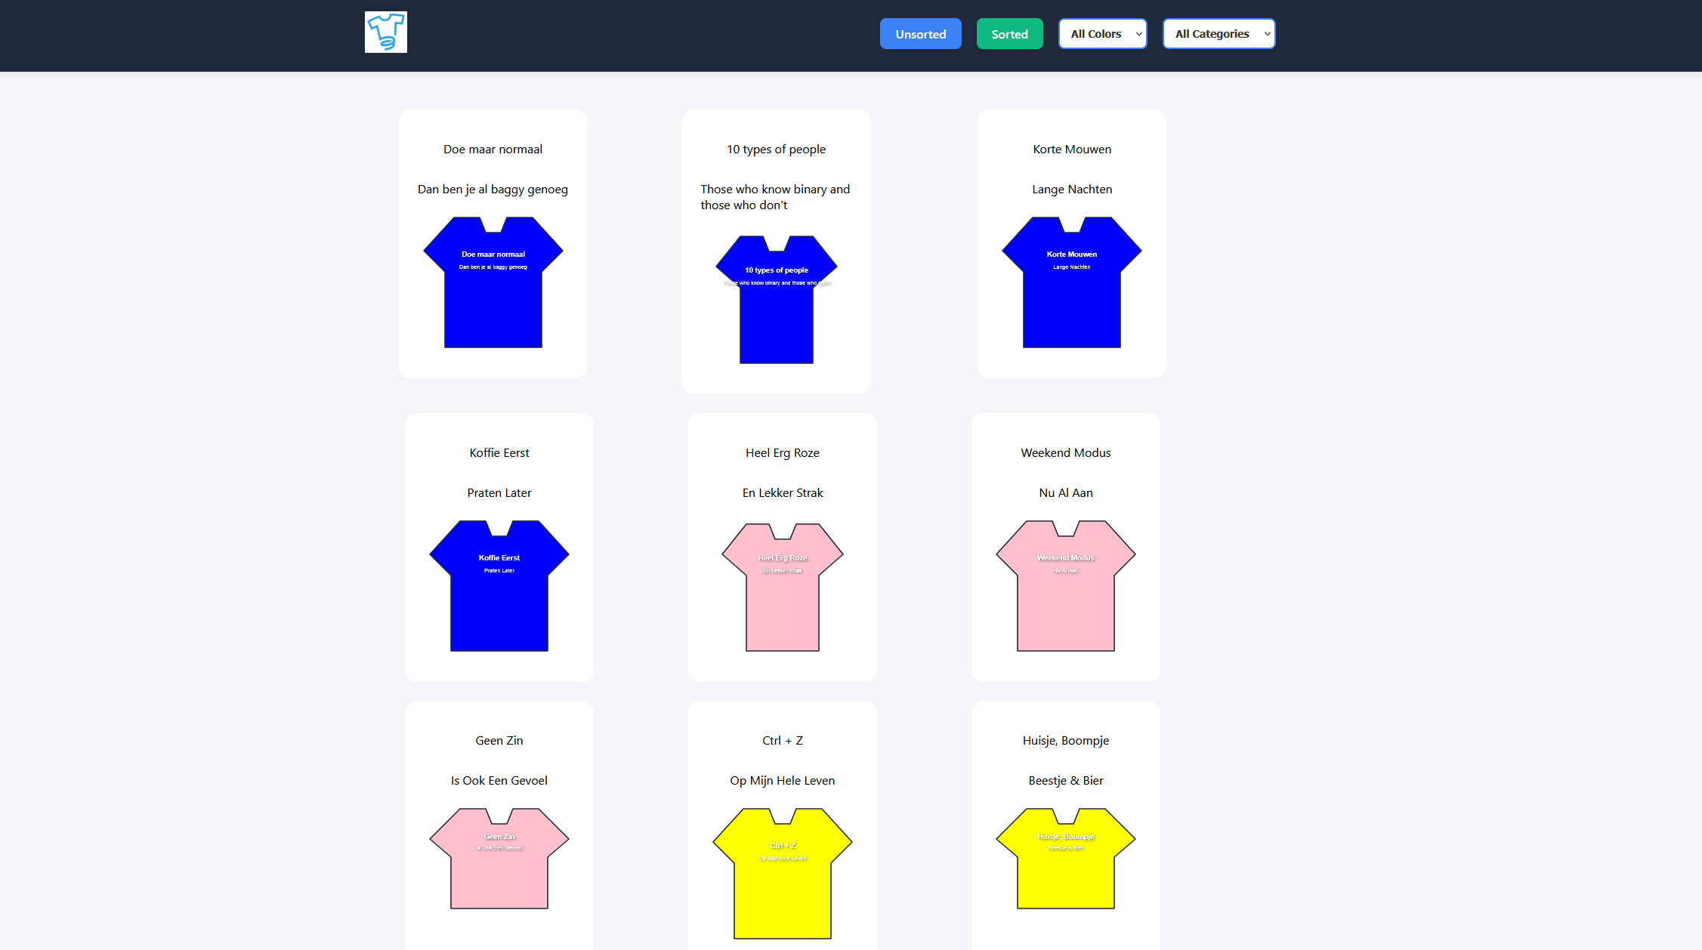Viewport: 1702px width, 950px height.
Task: Click the 'Huisje, Boompje' card title
Action: pyautogui.click(x=1066, y=741)
